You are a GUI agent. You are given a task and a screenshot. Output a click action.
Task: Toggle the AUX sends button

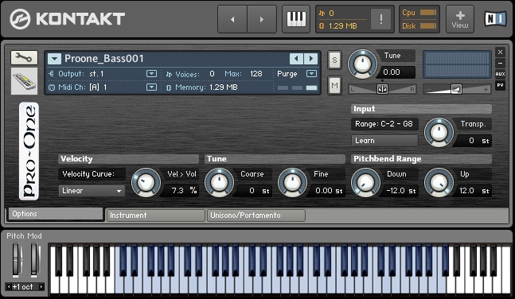500,74
